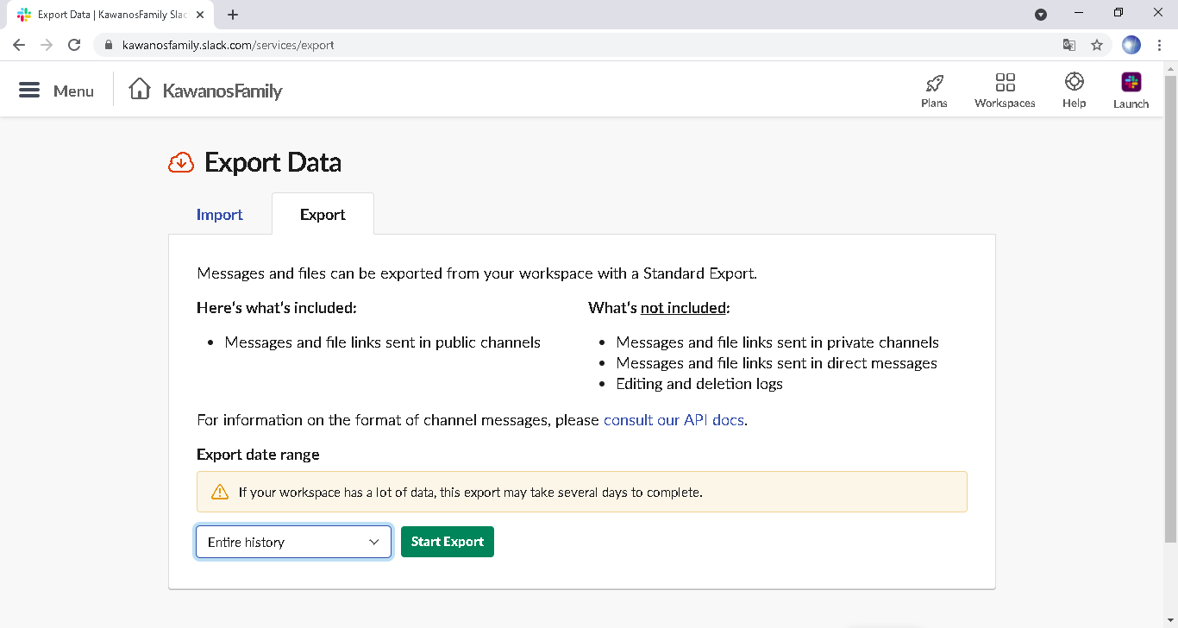Open Chrome's three-dot menu
Viewport: 1178px width, 628px height.
coord(1160,45)
